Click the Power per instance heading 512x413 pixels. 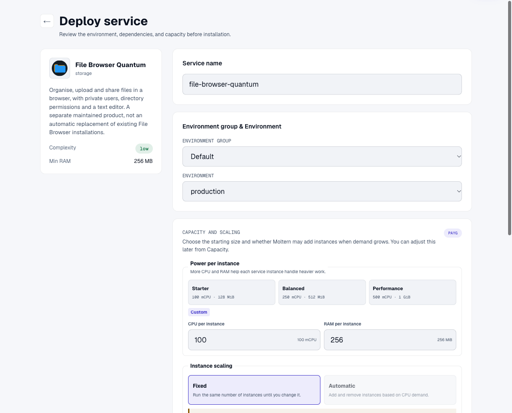[215, 263]
